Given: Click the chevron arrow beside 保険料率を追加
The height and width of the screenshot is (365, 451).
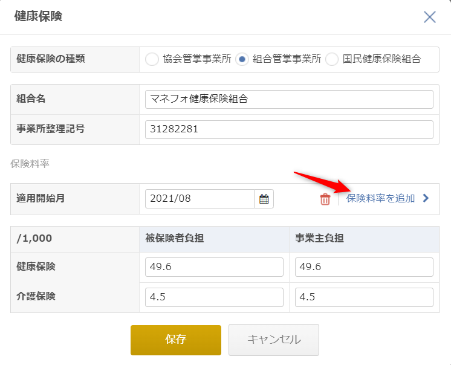Looking at the screenshot, I should point(426,198).
